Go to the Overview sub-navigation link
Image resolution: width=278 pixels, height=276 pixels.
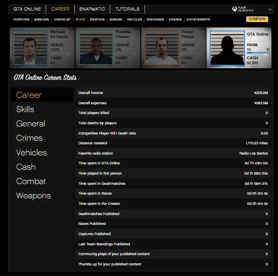[x=21, y=19]
